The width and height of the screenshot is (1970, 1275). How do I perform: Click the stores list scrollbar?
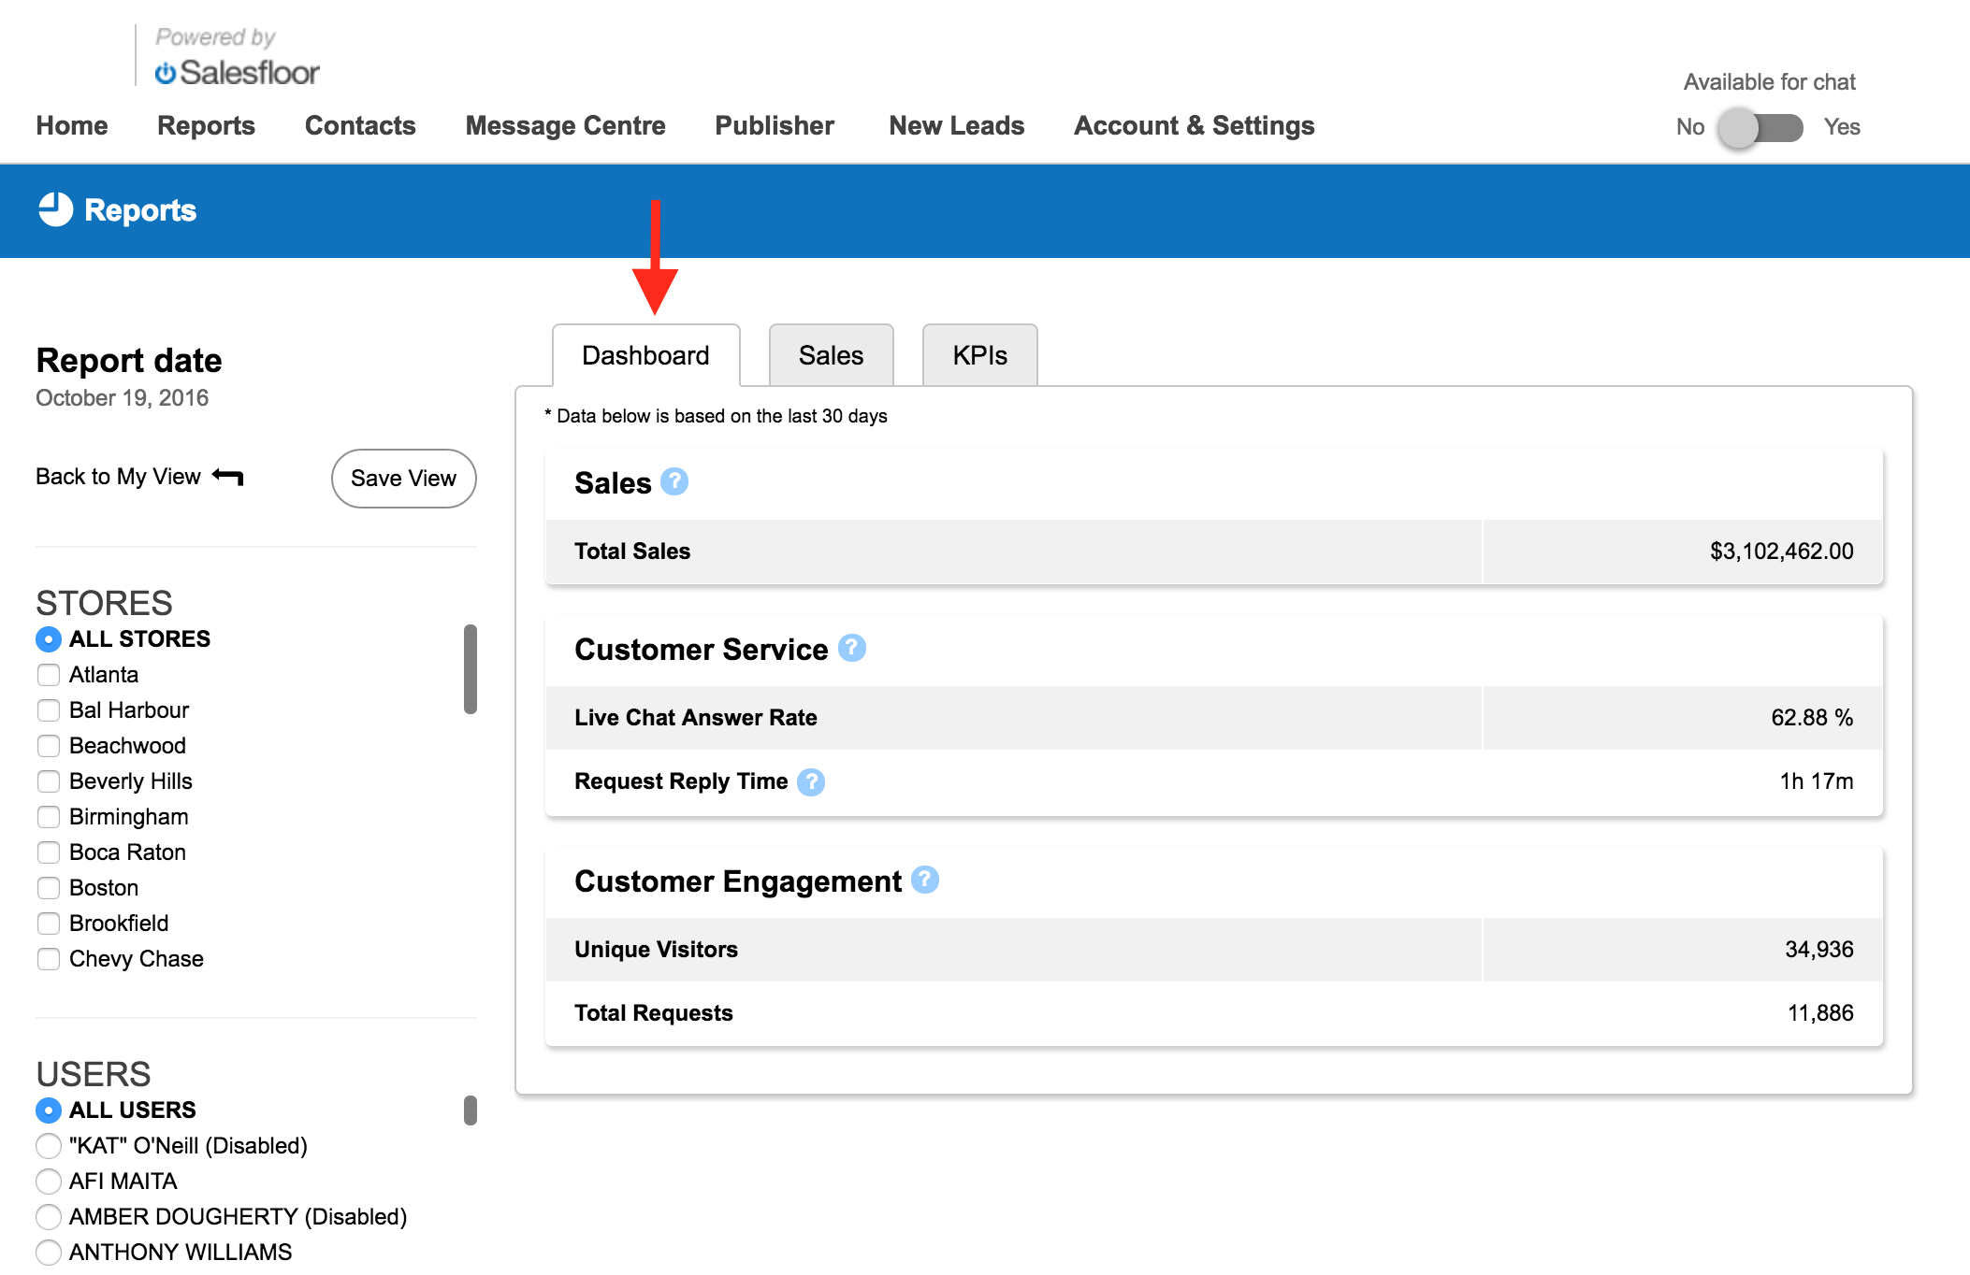coord(471,669)
